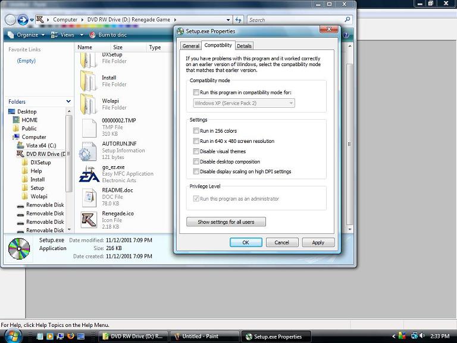Select Vista x64 (C:) in folder tree
Screen dimensions: 457x343
pyautogui.click(x=40, y=145)
